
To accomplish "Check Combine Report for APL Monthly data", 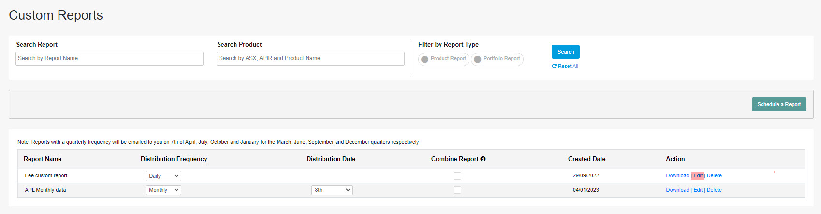I will (457, 190).
